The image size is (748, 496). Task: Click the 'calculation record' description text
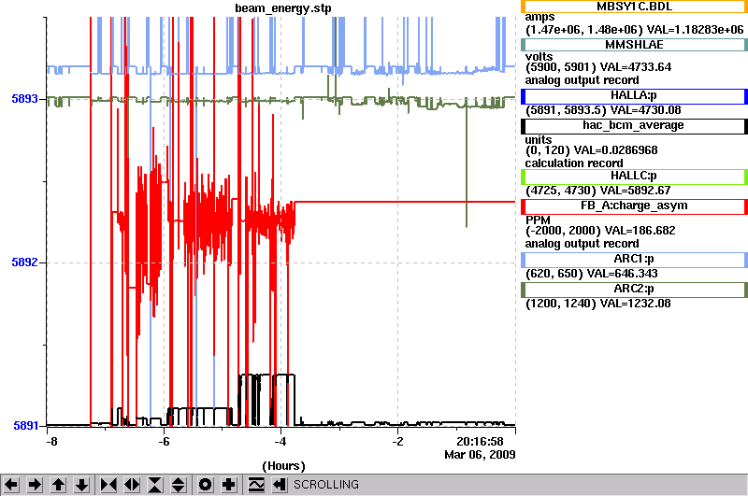(574, 163)
